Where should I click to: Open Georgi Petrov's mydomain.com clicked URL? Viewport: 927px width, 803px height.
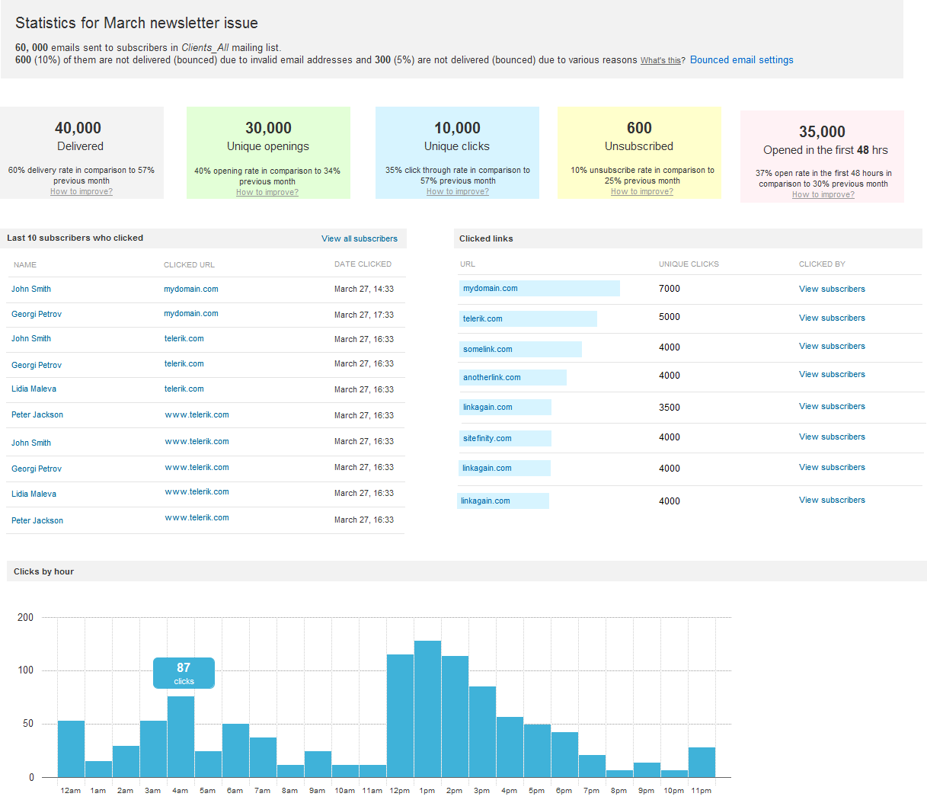[x=190, y=314]
